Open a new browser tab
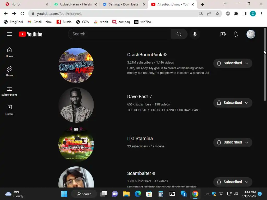 point(202,4)
